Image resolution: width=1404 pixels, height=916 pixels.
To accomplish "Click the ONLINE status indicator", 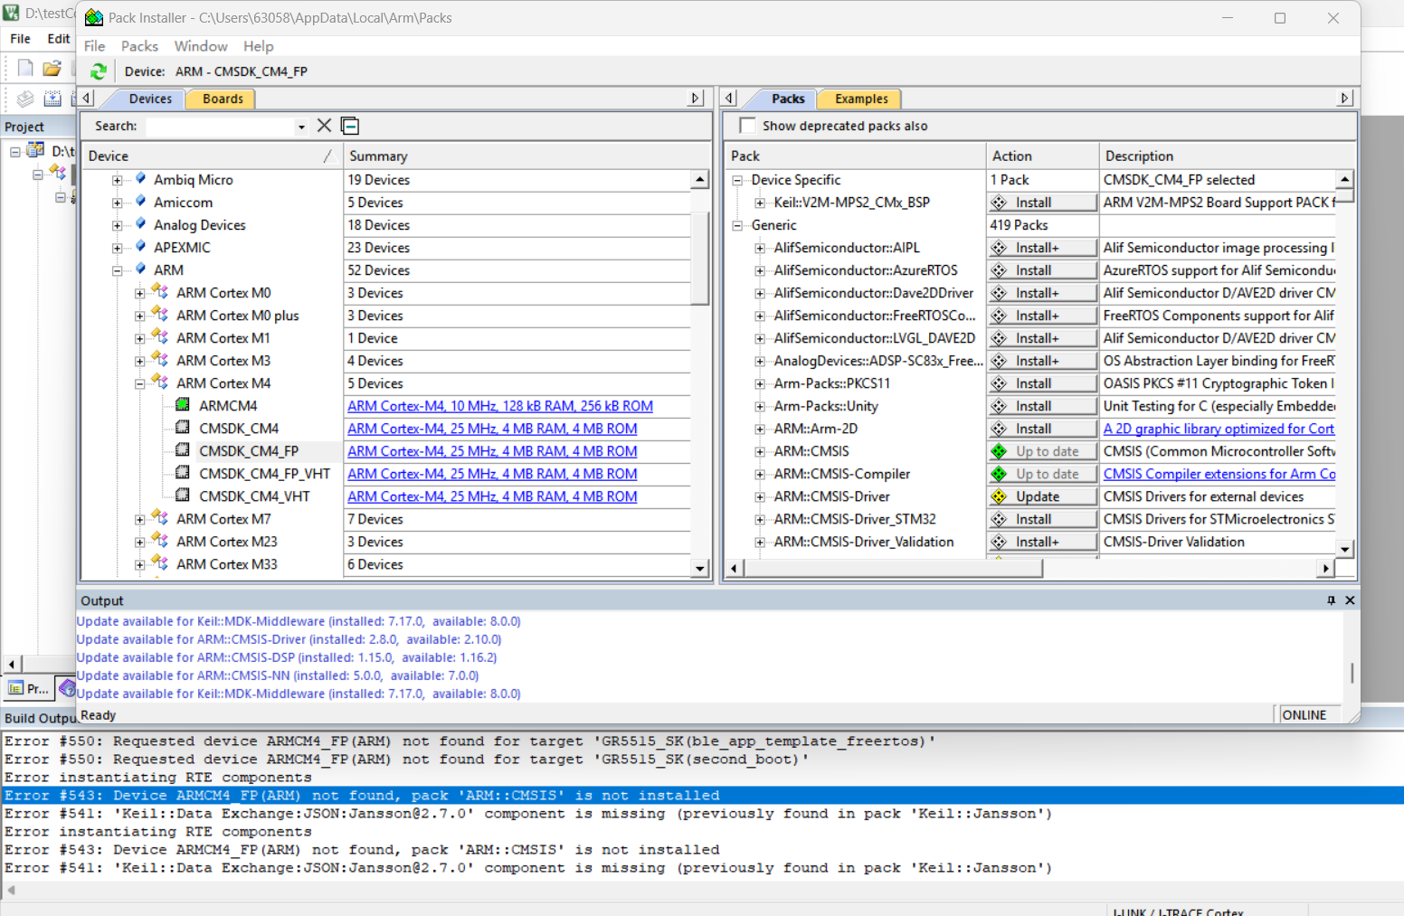I will pos(1304,714).
